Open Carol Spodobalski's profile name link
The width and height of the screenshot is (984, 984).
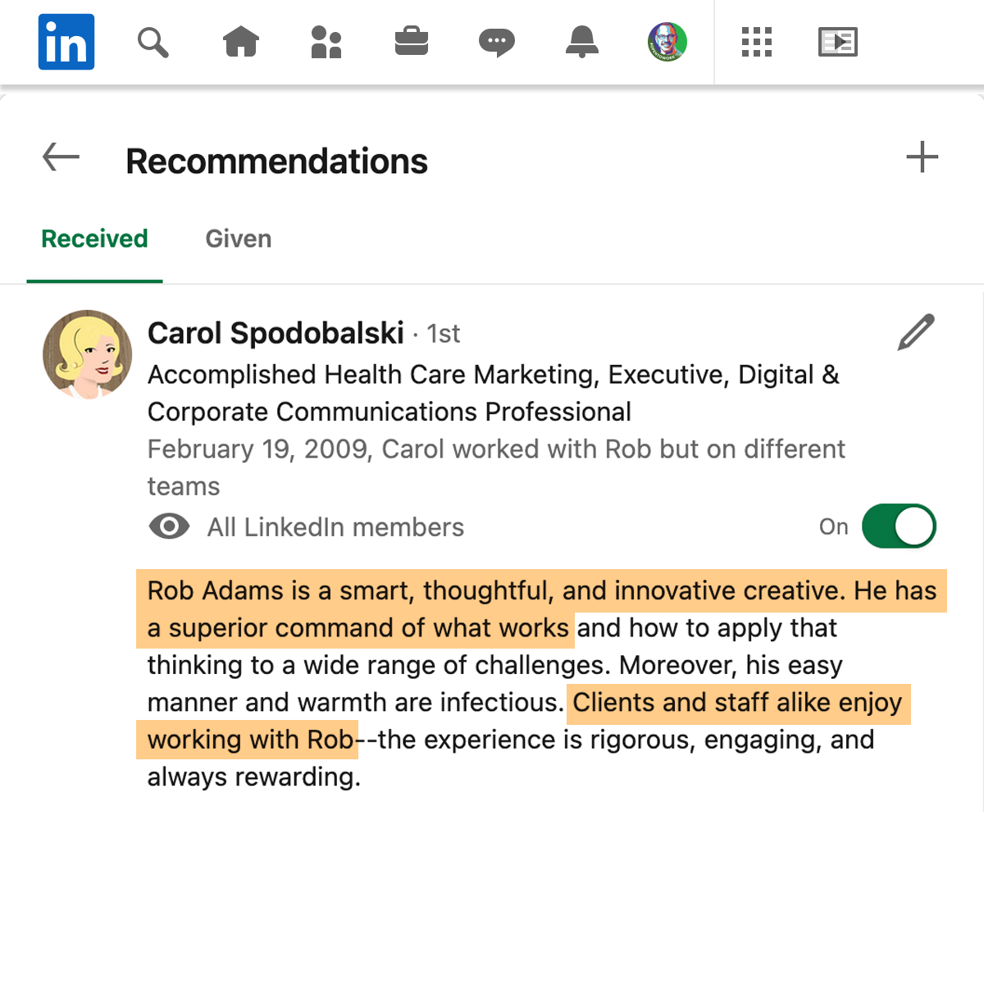coord(276,334)
